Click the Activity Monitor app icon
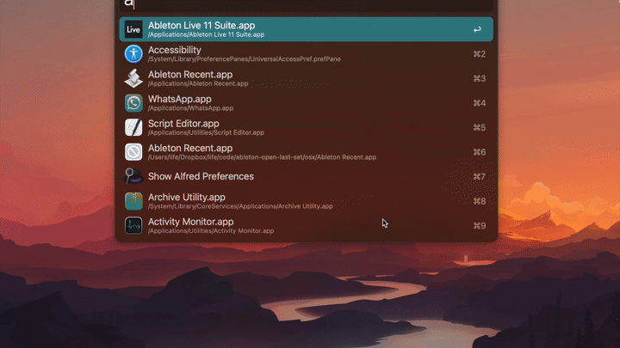620x348 pixels. (x=133, y=226)
